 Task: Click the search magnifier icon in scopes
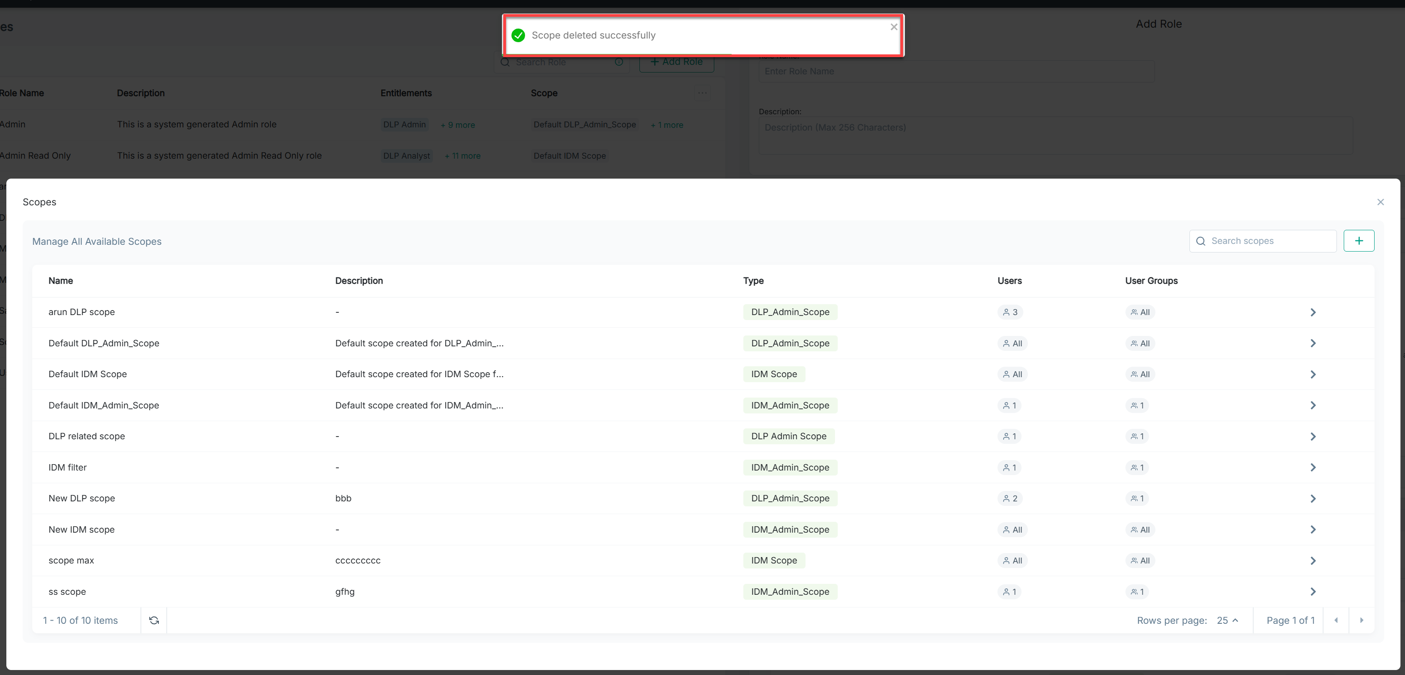[x=1200, y=241]
